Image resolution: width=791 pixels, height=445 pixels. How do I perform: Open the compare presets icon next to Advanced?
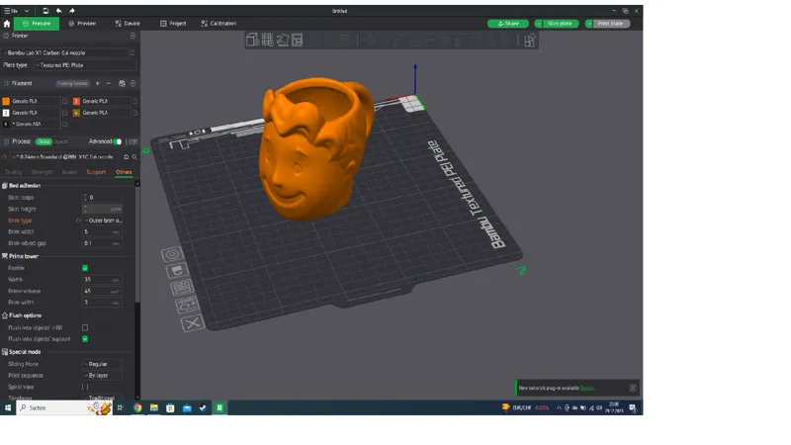pyautogui.click(x=133, y=141)
